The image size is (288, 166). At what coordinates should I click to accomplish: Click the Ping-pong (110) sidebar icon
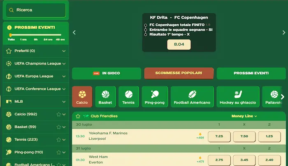(9, 152)
